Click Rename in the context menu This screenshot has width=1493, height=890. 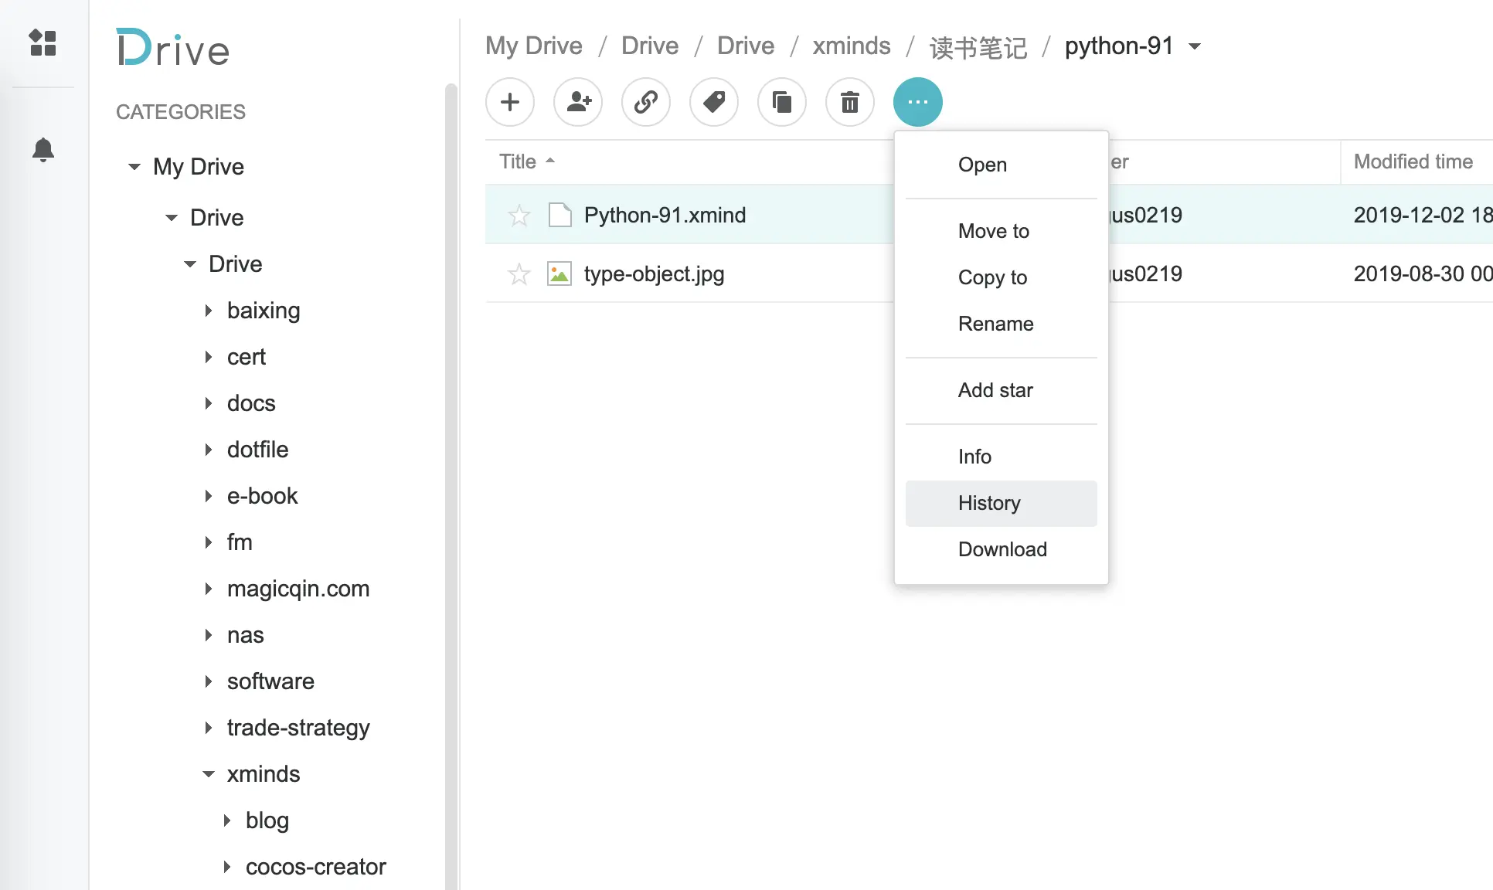pyautogui.click(x=996, y=323)
